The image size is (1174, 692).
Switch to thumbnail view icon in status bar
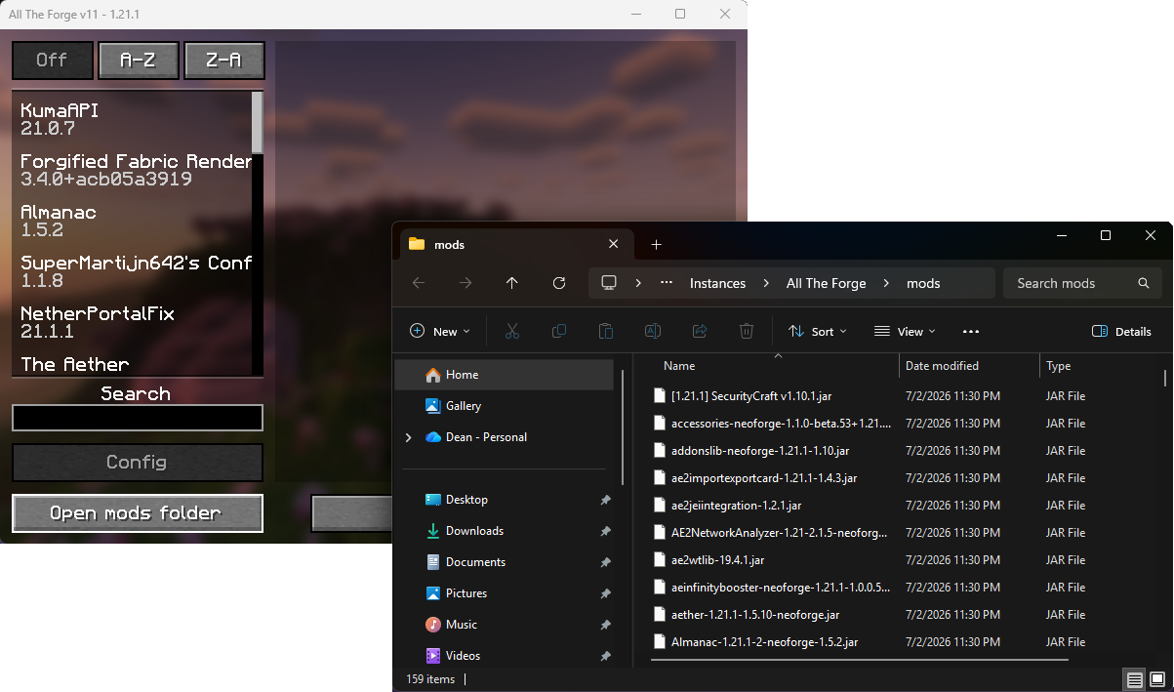(1156, 679)
